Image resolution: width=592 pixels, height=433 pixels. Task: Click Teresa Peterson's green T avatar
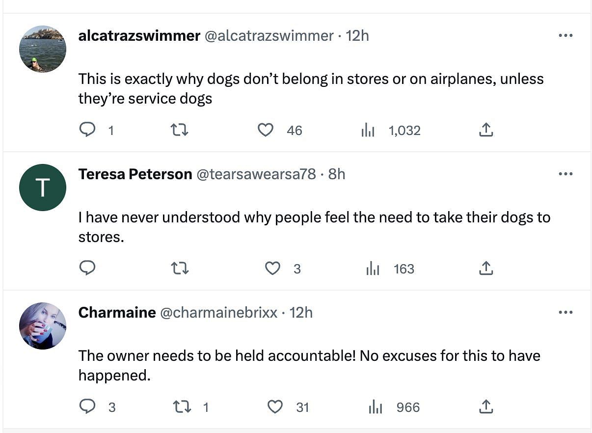click(43, 188)
